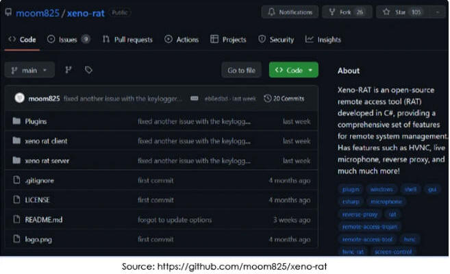Select the remote-access-trojan topic tag
Image resolution: width=450 pixels, height=274 pixels.
pyautogui.click(x=370, y=227)
